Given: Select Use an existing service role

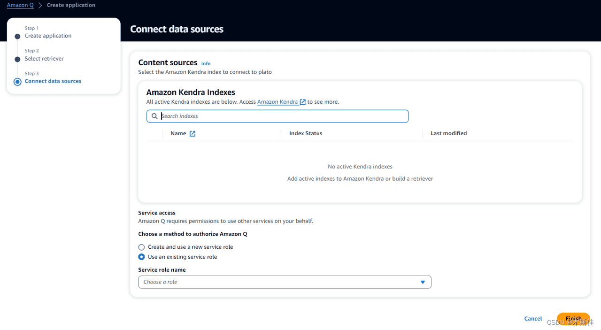Looking at the screenshot, I should point(141,257).
